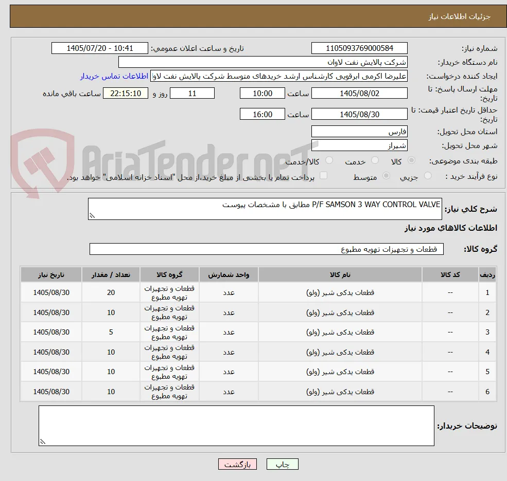Click row number 2 cell
Screen dimensions: 507x481
point(487,312)
